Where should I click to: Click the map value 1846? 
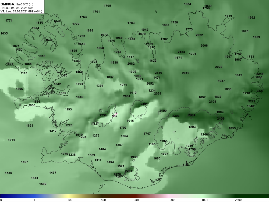pos(80,97)
